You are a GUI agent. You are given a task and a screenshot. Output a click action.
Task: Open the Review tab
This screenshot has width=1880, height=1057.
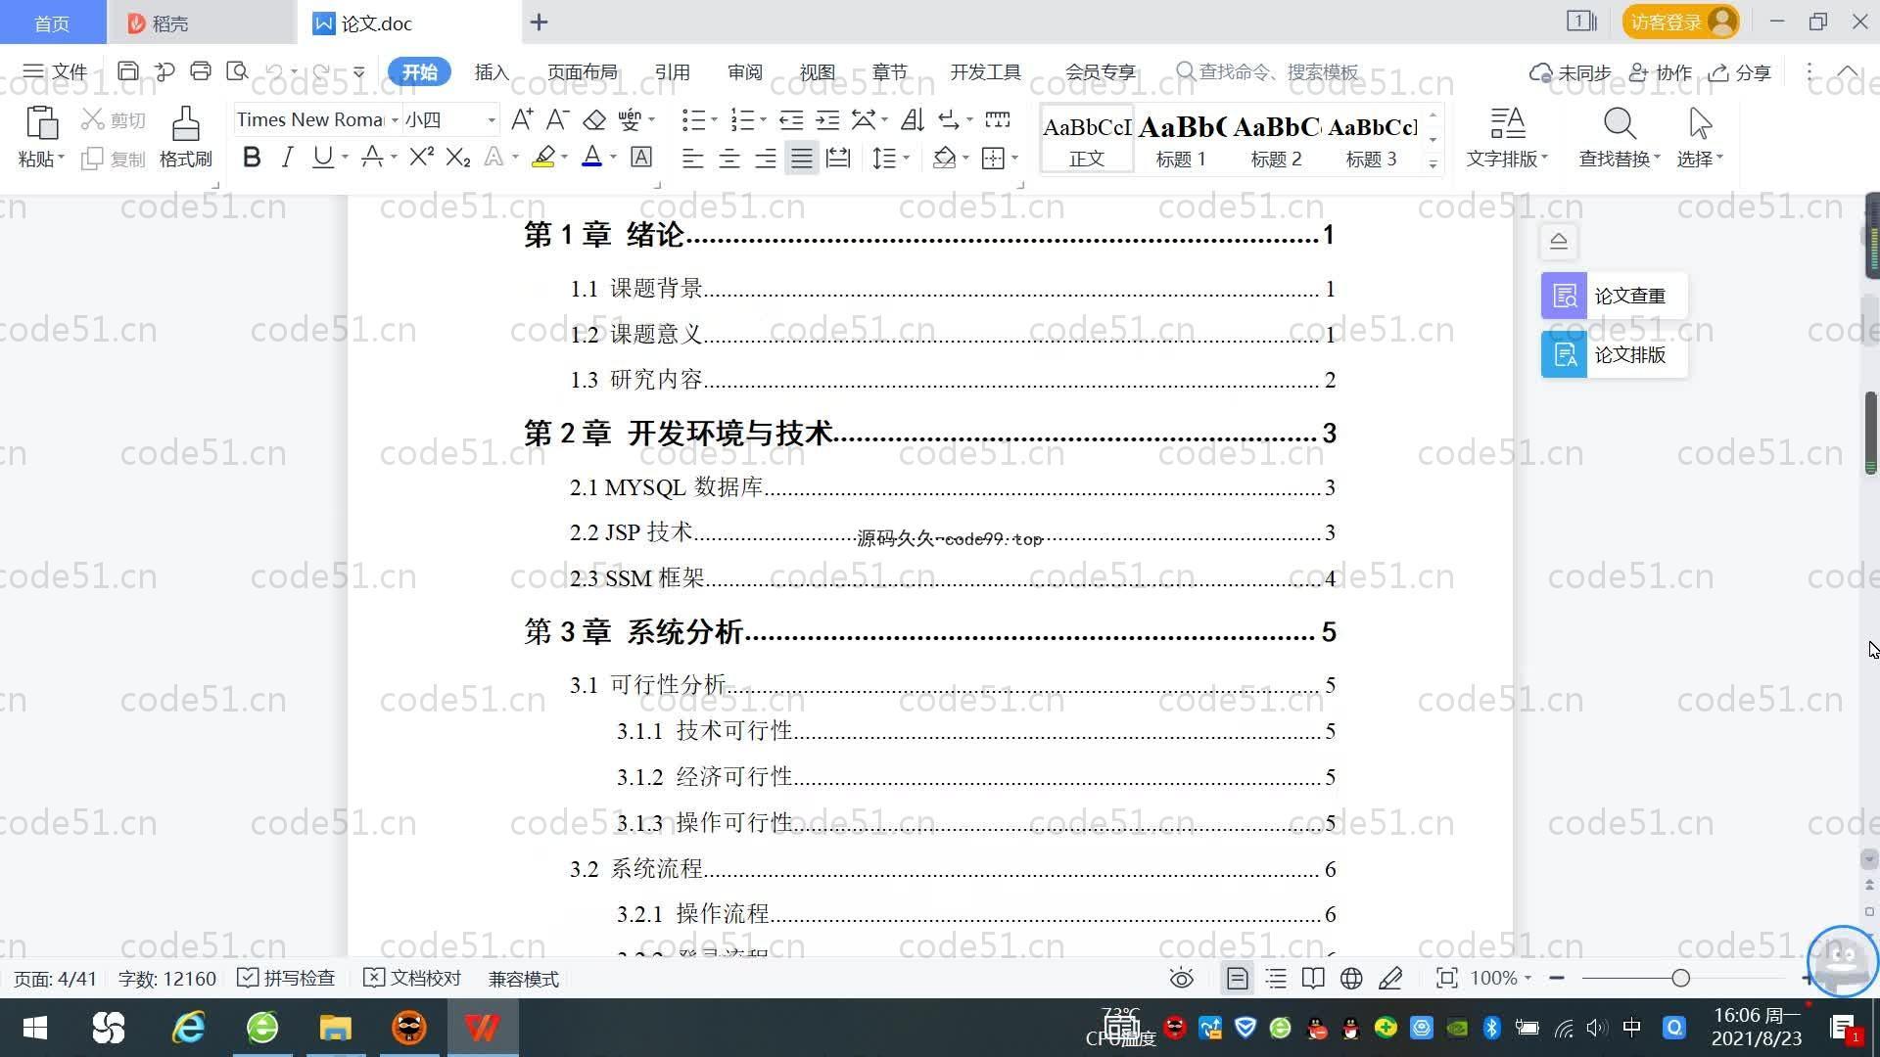coord(744,71)
